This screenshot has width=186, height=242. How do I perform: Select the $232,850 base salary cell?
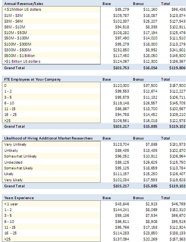(121, 50)
